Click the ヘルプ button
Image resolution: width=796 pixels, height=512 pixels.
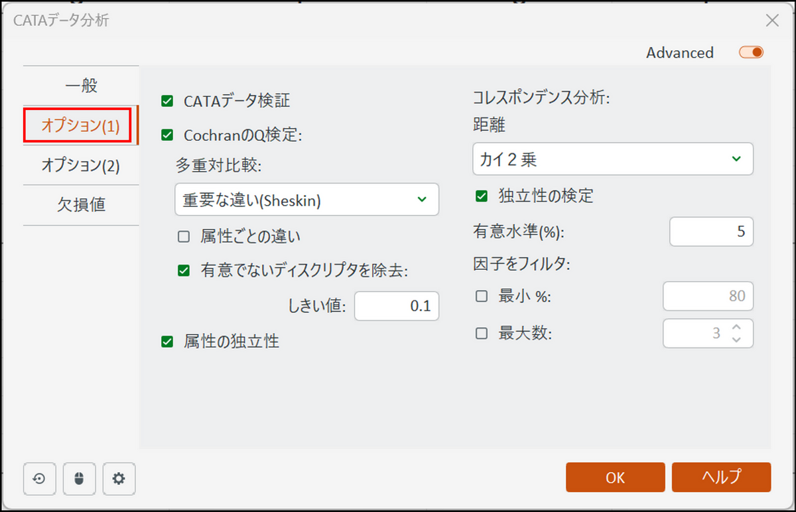coord(721,478)
